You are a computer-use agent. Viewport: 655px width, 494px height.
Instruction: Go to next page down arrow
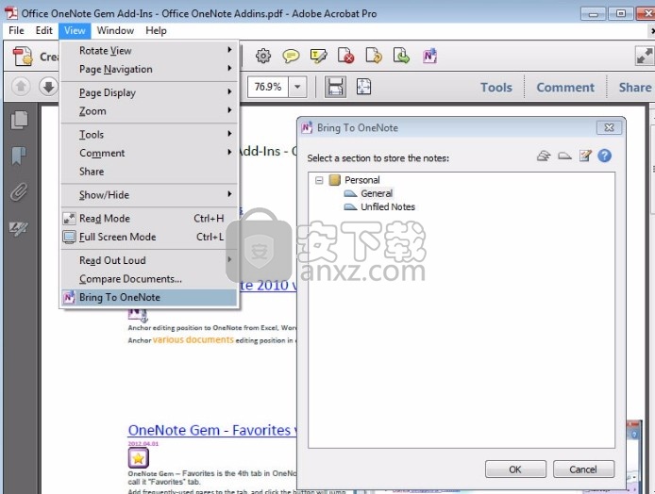tap(48, 87)
